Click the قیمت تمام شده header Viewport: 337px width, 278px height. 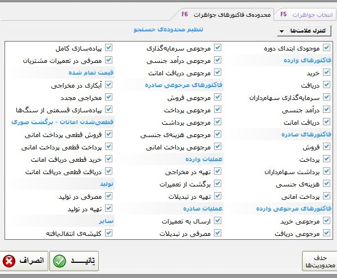[91, 72]
